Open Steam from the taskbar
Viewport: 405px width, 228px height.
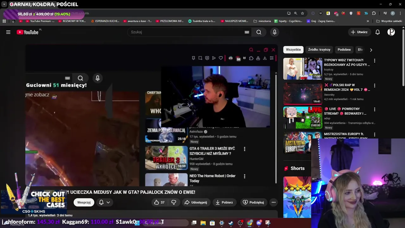pos(231,223)
